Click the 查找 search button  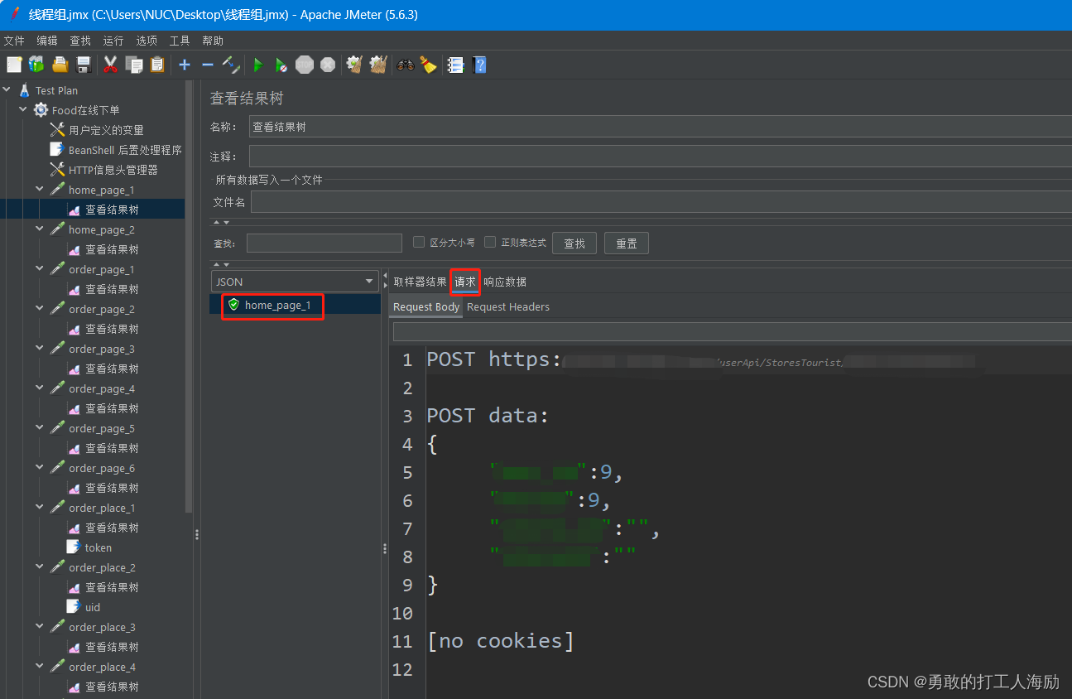(574, 243)
